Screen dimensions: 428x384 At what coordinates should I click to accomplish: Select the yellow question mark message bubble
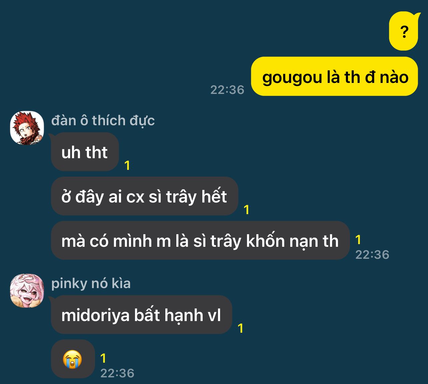[x=404, y=31]
